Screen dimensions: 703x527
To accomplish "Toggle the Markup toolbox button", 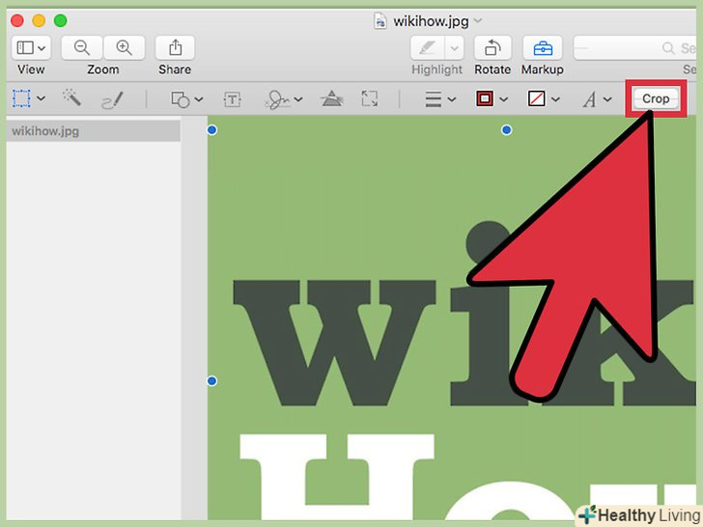I will pyautogui.click(x=544, y=47).
